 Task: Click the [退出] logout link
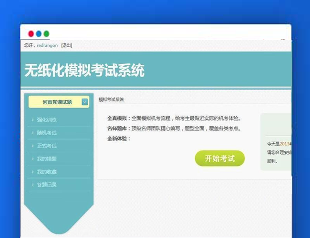(67, 45)
